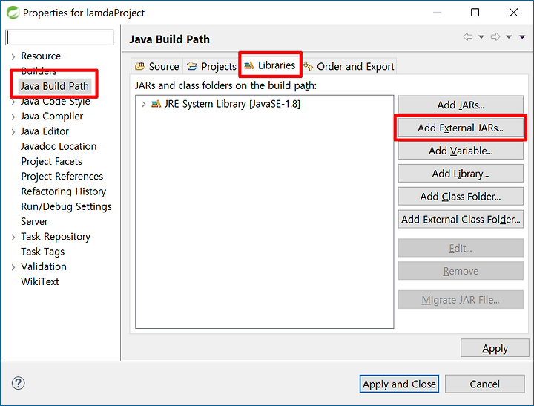
Task: Click the Add Library... button
Action: [461, 174]
